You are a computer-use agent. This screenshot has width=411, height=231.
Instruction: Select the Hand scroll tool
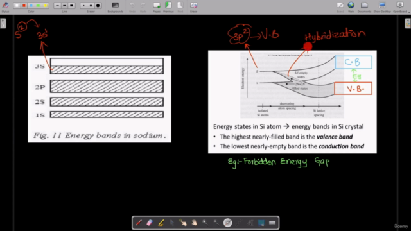pyautogui.click(x=194, y=223)
